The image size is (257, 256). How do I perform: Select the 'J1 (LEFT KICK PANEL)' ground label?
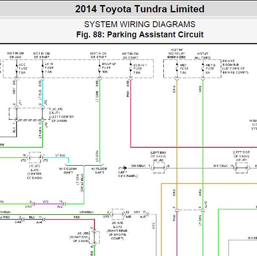click(x=128, y=172)
